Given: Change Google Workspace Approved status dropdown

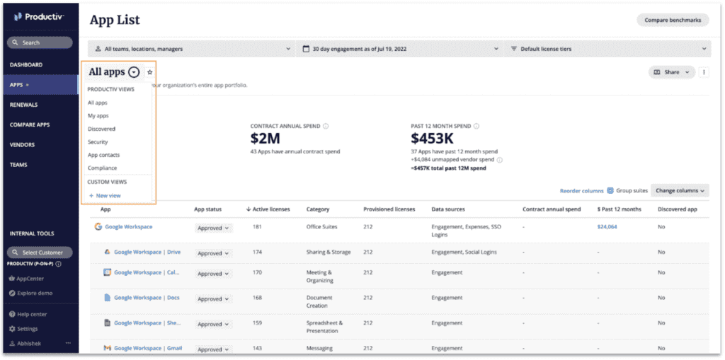Looking at the screenshot, I should click(x=213, y=228).
